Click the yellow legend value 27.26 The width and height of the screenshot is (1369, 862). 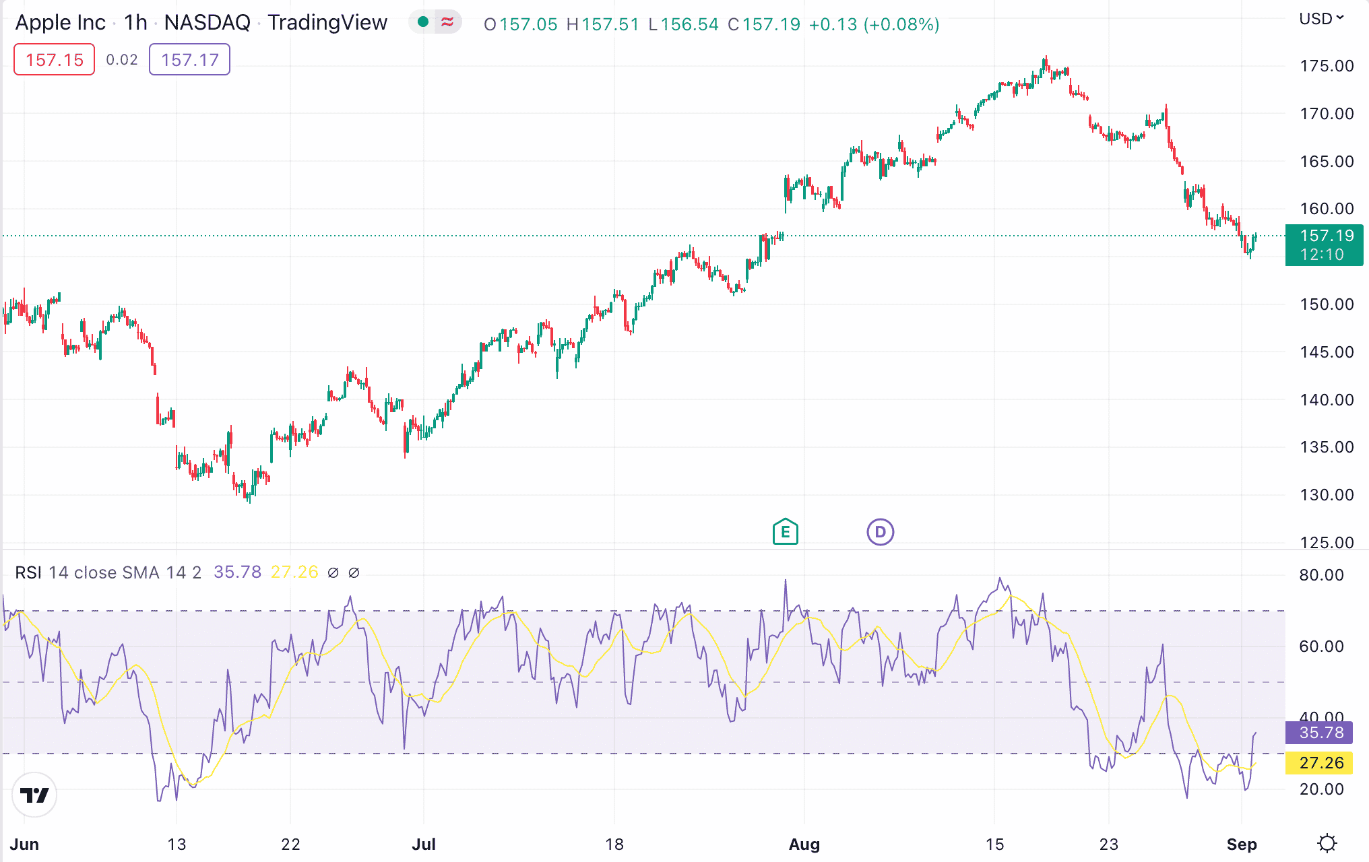294,572
